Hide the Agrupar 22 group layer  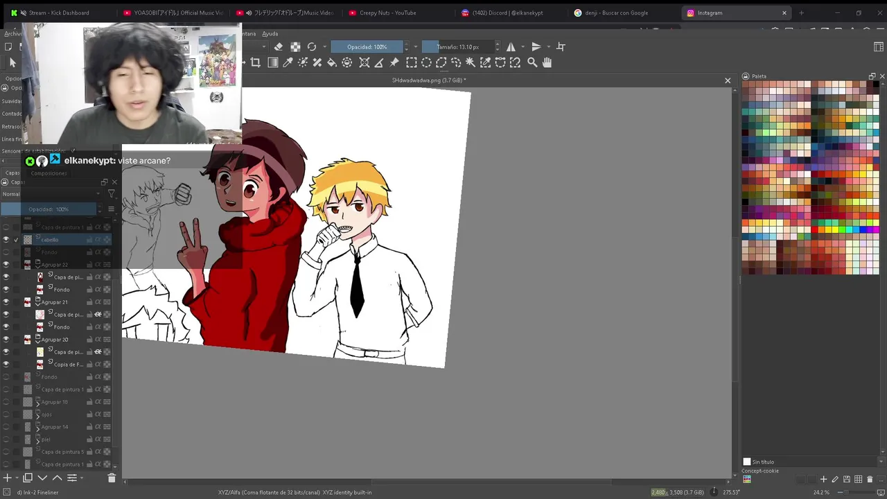tap(6, 265)
